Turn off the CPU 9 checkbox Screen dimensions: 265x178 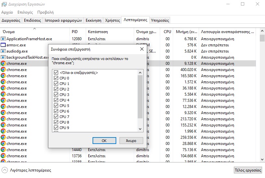pos(56,127)
